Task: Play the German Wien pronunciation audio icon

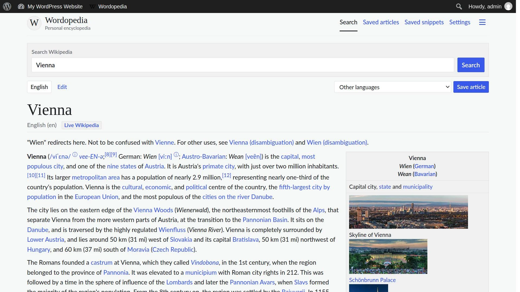Action: pyautogui.click(x=176, y=155)
